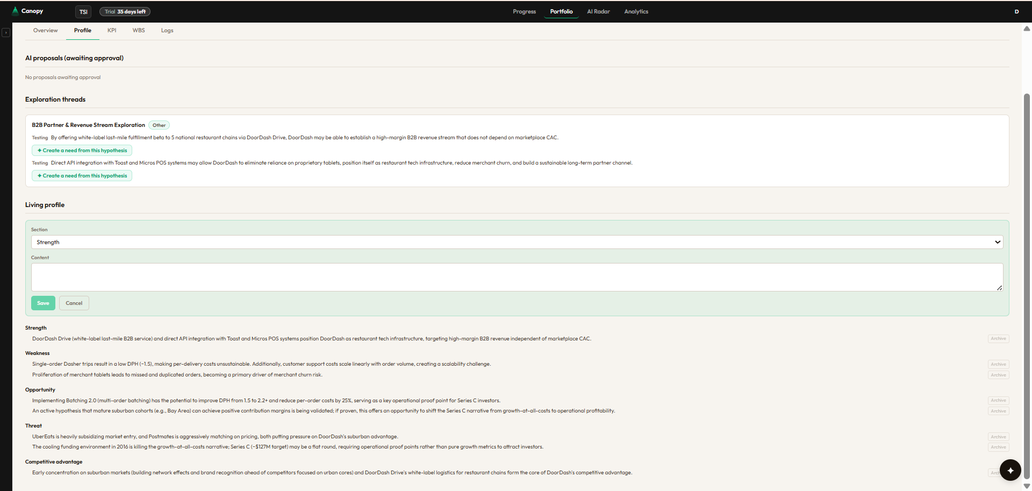Screen dimensions: 1032x491
Task: Archive the merchant tablets proliferation weakness
Action: point(998,375)
